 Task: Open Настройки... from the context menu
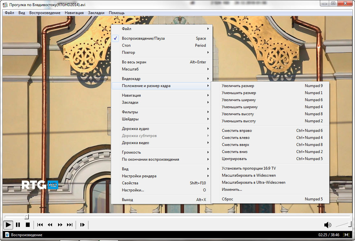pyautogui.click(x=133, y=190)
